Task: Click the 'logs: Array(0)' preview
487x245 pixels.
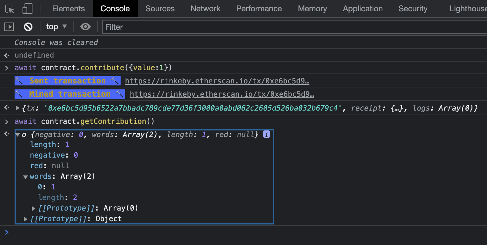Action: tap(443, 108)
